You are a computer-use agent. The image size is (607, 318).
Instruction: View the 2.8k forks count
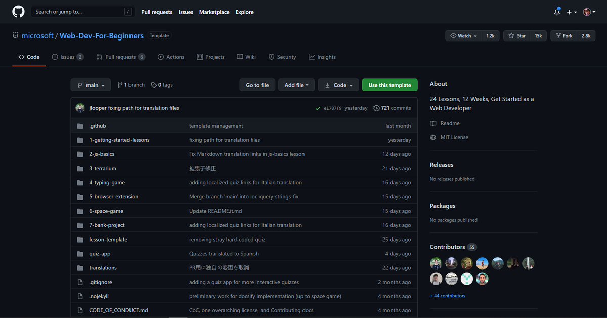(586, 36)
